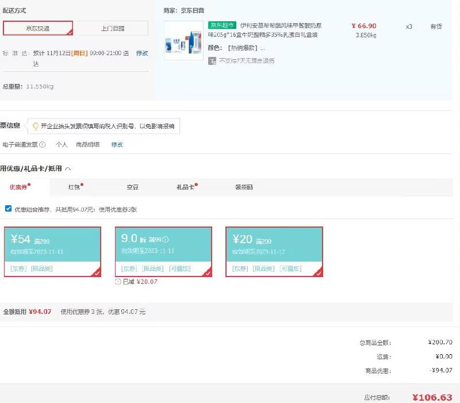Click the 京东超市 green badge
The image size is (460, 403).
coord(222,25)
